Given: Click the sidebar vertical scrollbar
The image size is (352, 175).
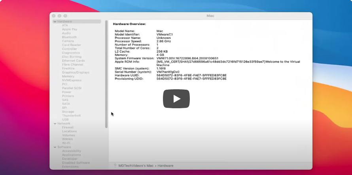Looking at the screenshot, I should point(106,74).
